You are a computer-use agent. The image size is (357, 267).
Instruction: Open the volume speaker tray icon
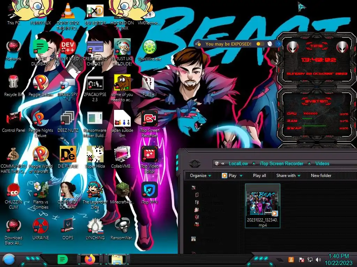[x=318, y=259]
